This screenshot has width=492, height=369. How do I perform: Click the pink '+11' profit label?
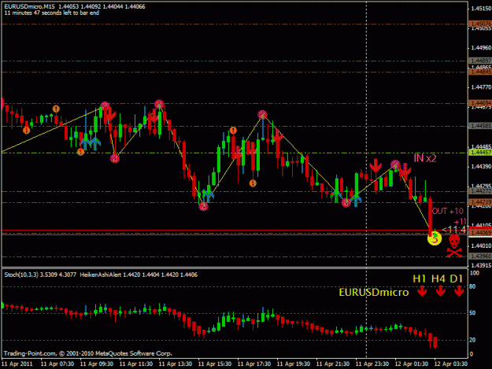coord(460,221)
